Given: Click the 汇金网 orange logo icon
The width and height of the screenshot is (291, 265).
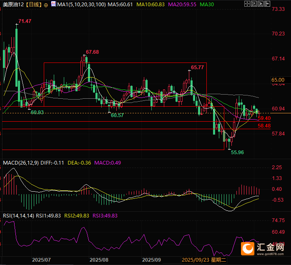Looking at the screenshot, I should (248, 249).
